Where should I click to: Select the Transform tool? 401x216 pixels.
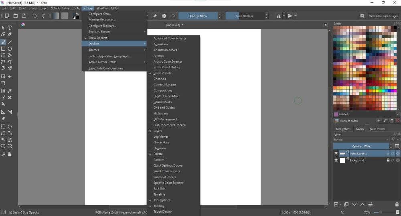[3, 76]
